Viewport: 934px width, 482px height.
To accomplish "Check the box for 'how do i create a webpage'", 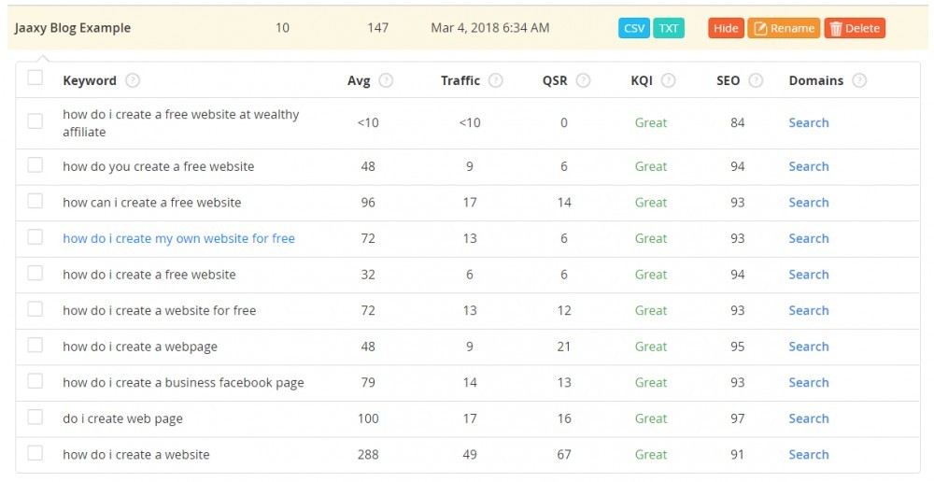I will point(35,345).
